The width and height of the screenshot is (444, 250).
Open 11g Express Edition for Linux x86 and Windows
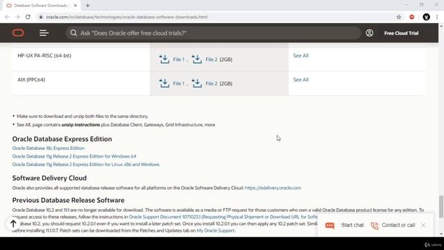[x=86, y=165]
